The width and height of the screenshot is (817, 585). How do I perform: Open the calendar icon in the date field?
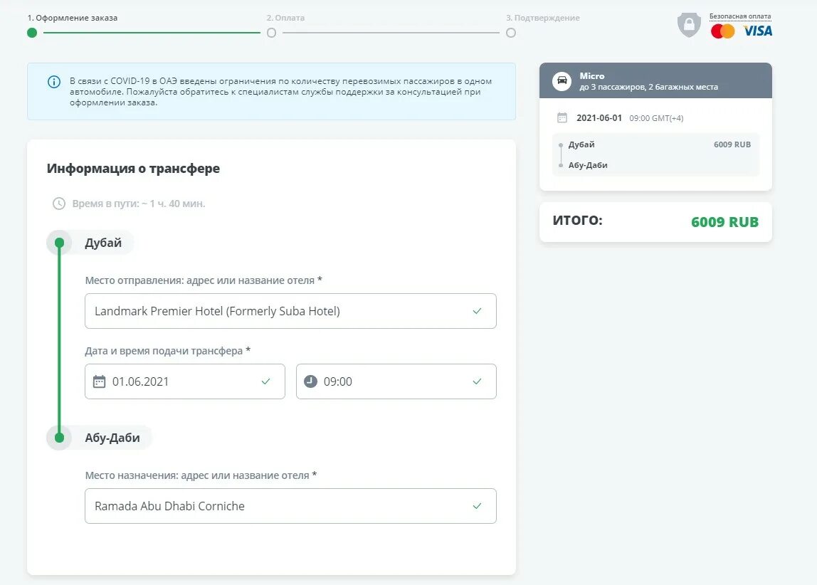point(100,381)
